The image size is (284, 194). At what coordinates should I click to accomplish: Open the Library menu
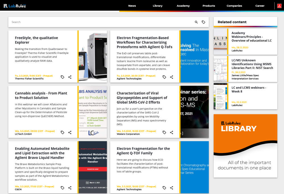(158, 6)
